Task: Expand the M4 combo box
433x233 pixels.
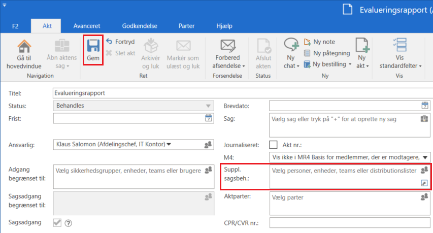Action: pyautogui.click(x=425, y=157)
